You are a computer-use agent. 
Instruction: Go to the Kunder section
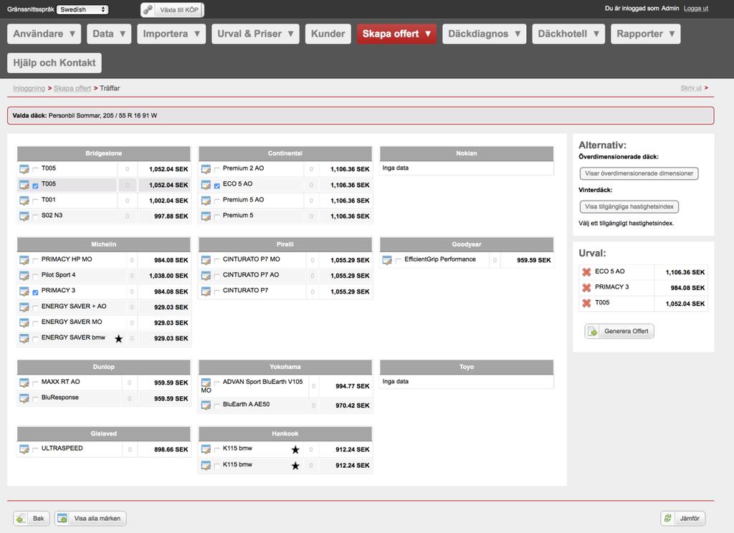[328, 34]
